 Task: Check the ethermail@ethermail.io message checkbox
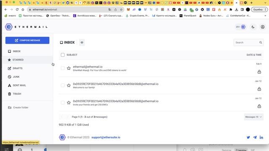click(x=63, y=68)
